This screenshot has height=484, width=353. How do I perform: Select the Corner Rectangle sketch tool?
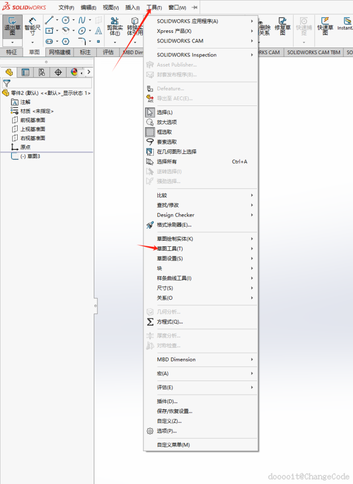click(49, 31)
